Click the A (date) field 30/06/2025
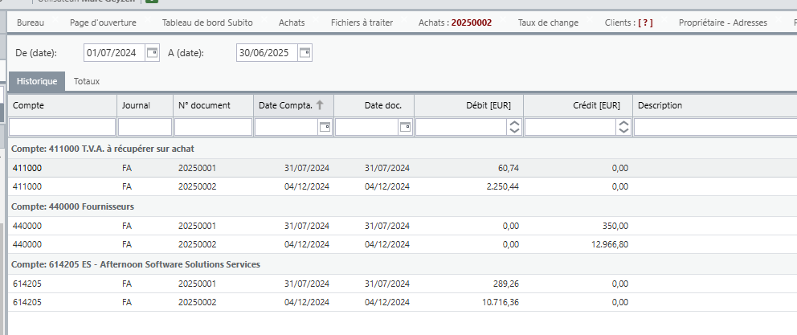 click(x=268, y=53)
